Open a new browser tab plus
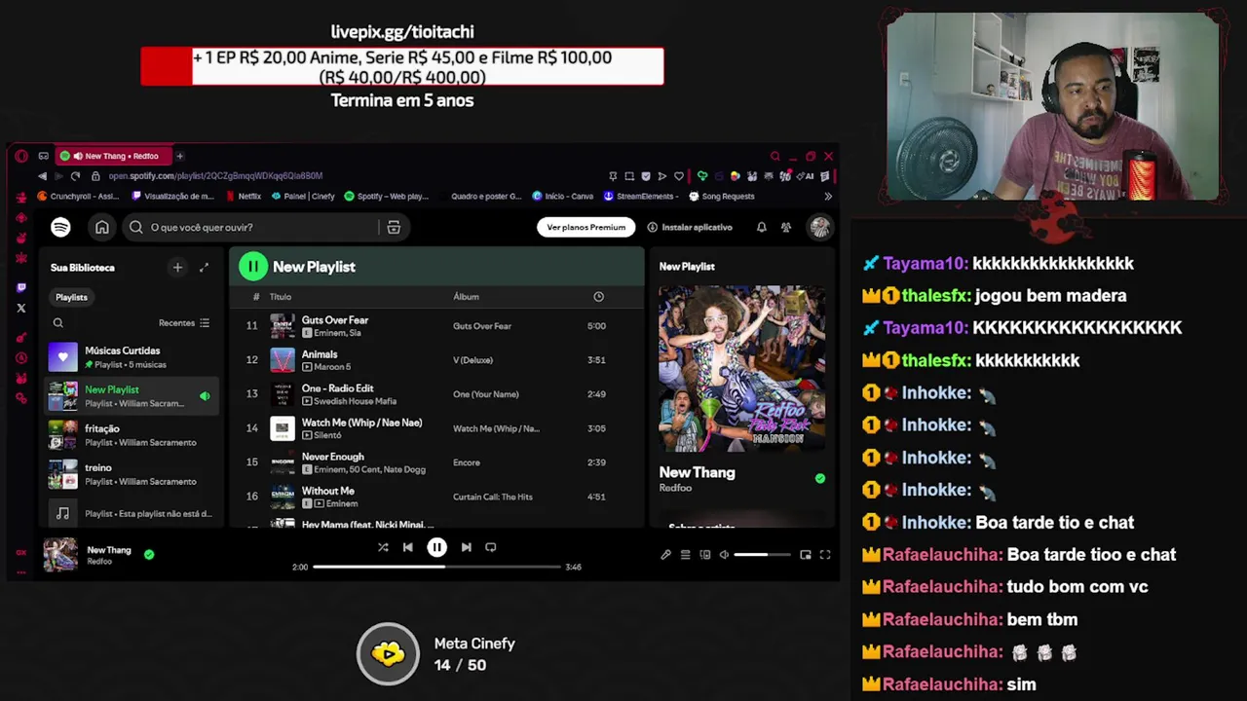 (179, 156)
